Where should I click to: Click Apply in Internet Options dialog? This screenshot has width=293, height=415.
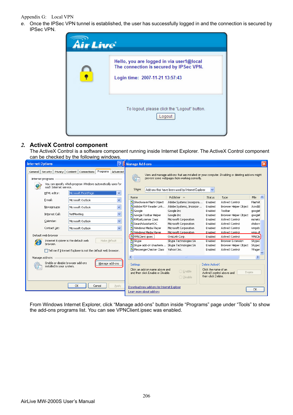(x=118, y=286)
